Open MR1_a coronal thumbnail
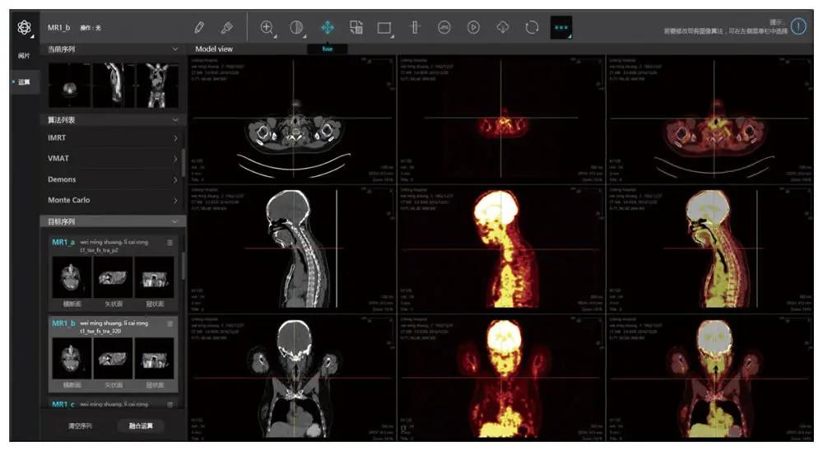This screenshot has height=451, width=823. (155, 277)
